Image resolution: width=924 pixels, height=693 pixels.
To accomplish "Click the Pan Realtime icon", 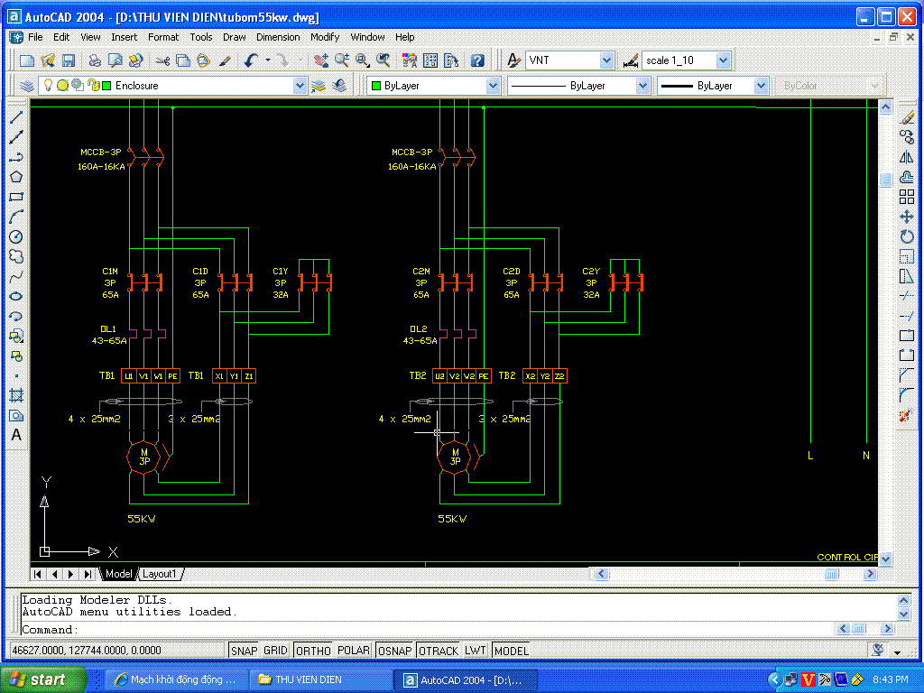I will point(320,60).
